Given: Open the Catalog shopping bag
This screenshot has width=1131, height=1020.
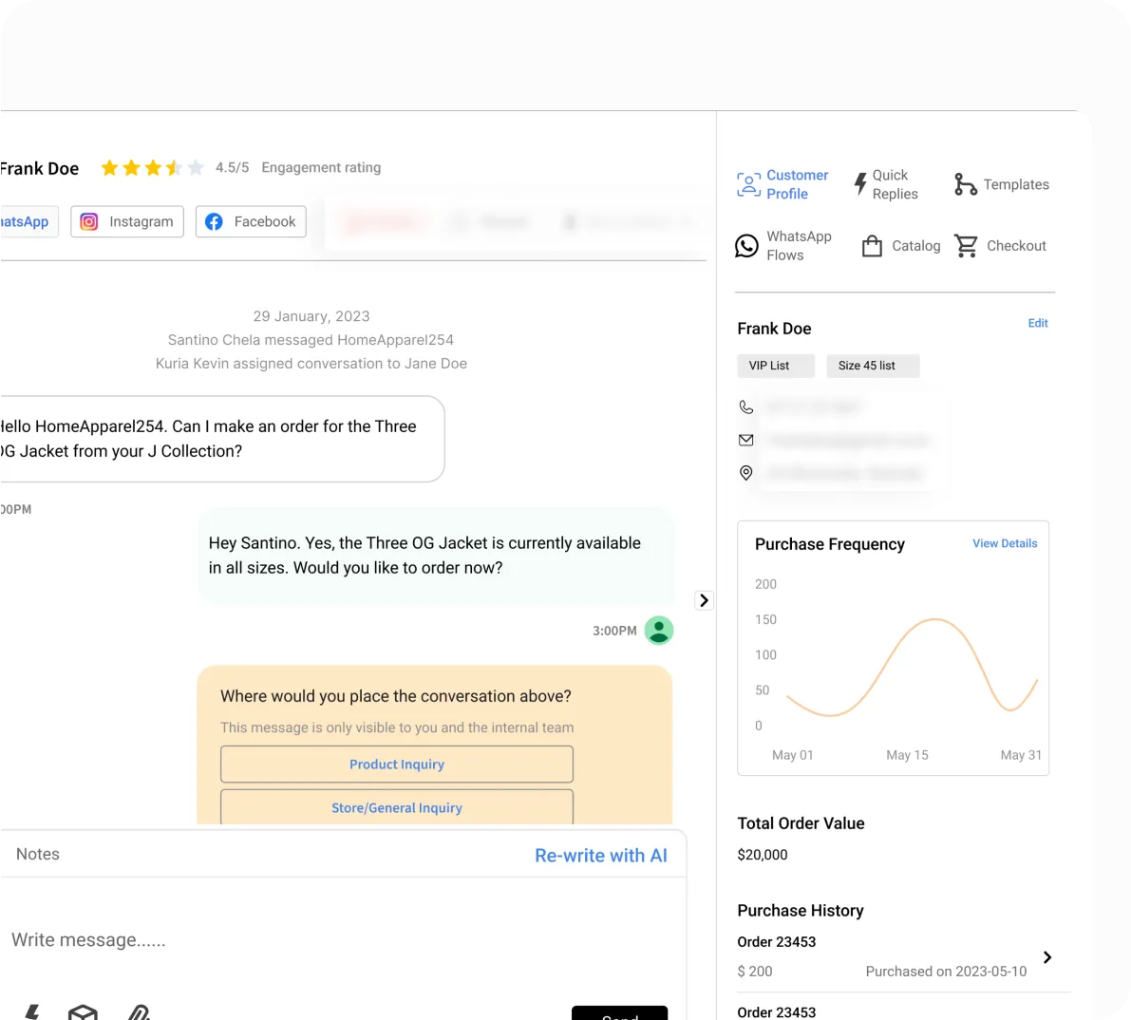Looking at the screenshot, I should click(872, 246).
